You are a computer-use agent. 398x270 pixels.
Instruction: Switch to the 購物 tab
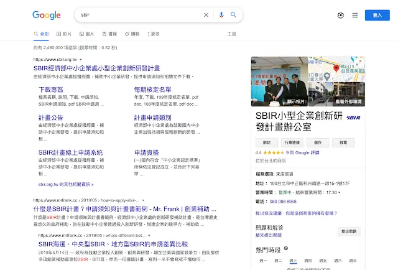click(x=132, y=34)
